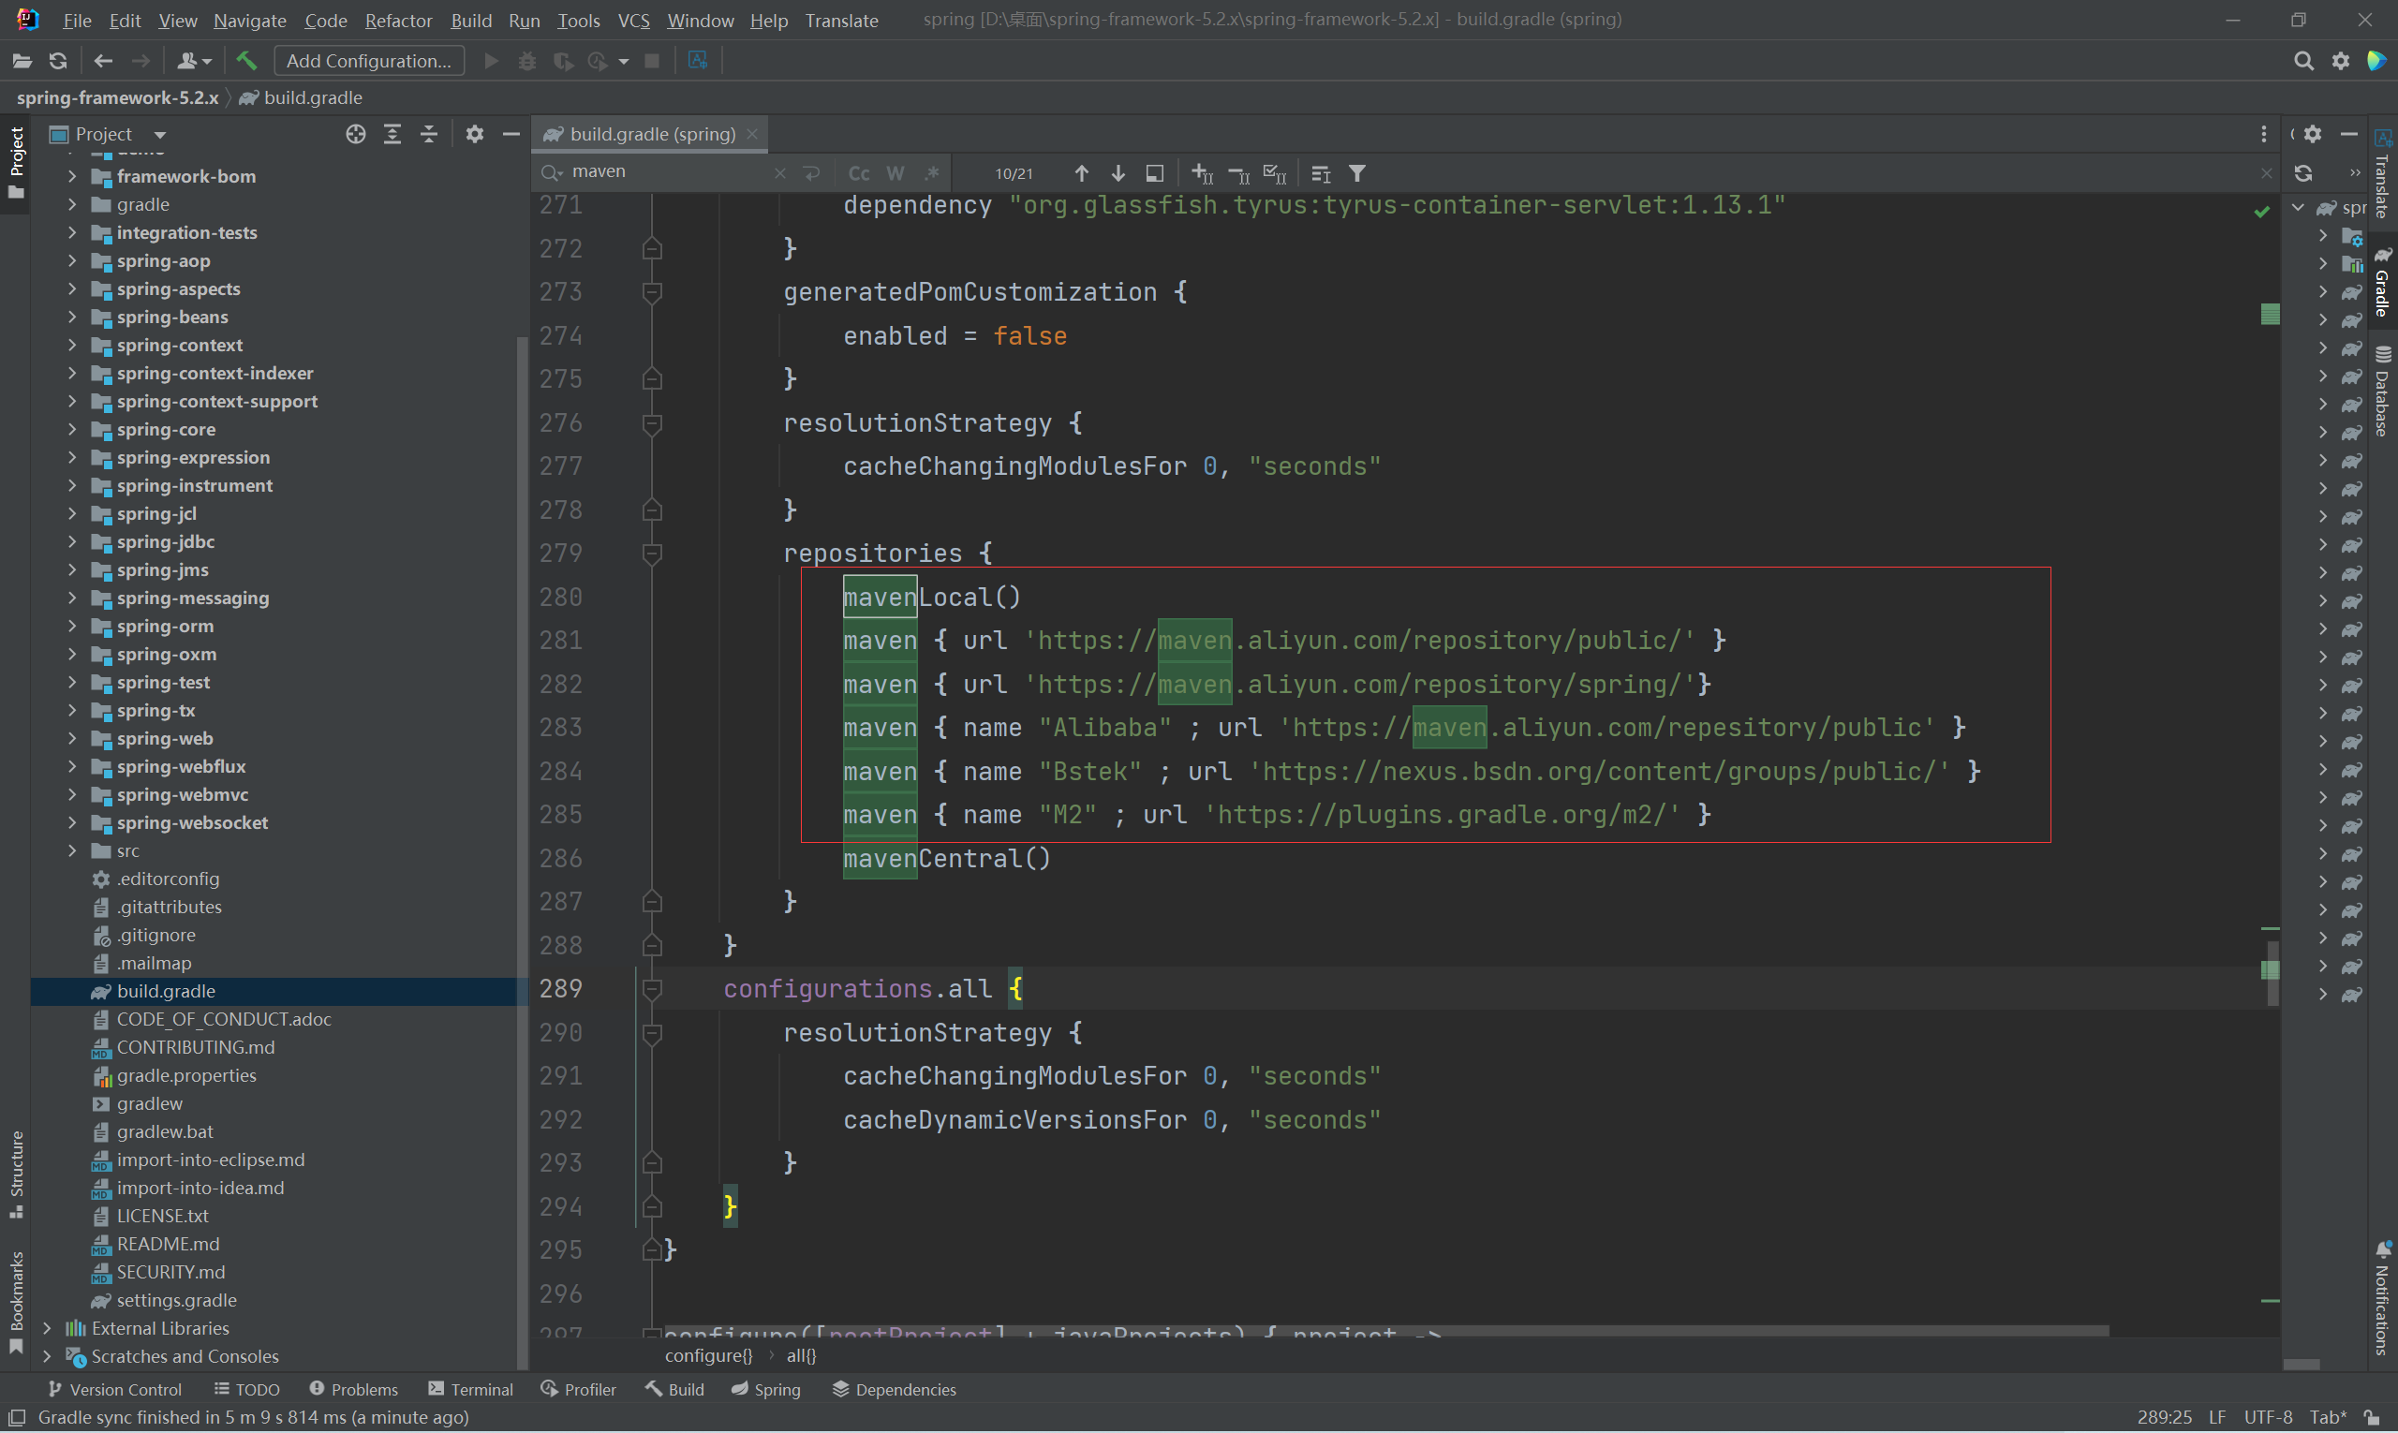Collapse all in Project panel
The height and width of the screenshot is (1433, 2398).
point(429,134)
